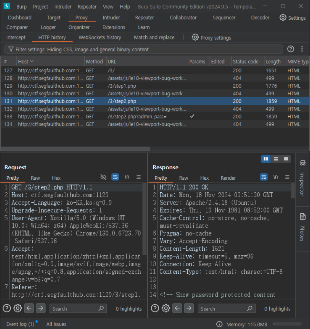Go to next match in Request search

pos(41,308)
